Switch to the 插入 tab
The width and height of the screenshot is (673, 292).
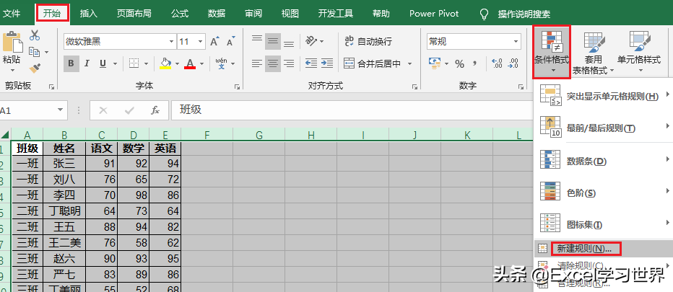pos(88,13)
